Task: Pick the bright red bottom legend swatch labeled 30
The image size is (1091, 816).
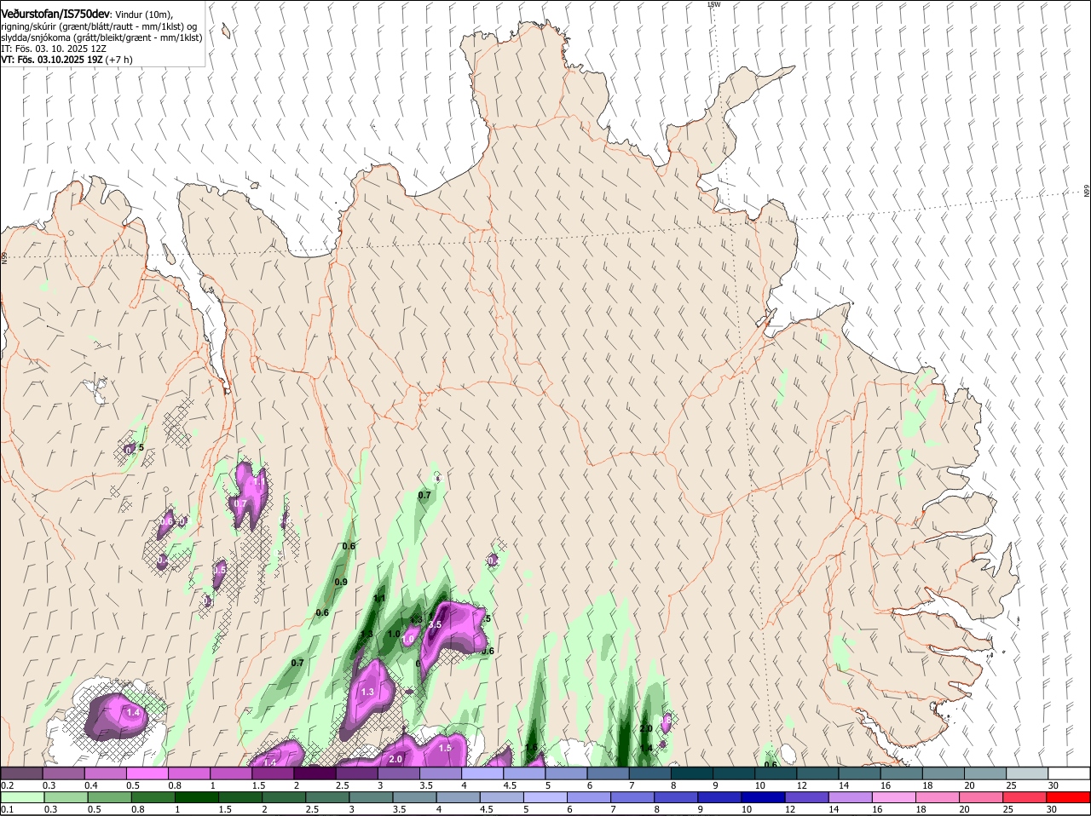Action: (1069, 797)
